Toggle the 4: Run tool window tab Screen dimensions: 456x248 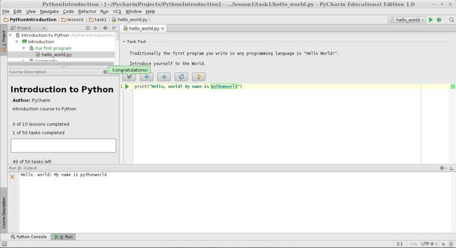(64, 237)
